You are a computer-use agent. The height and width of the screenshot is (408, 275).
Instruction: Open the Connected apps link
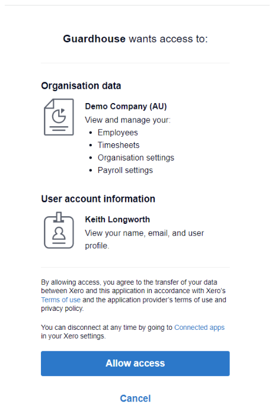pyautogui.click(x=199, y=327)
